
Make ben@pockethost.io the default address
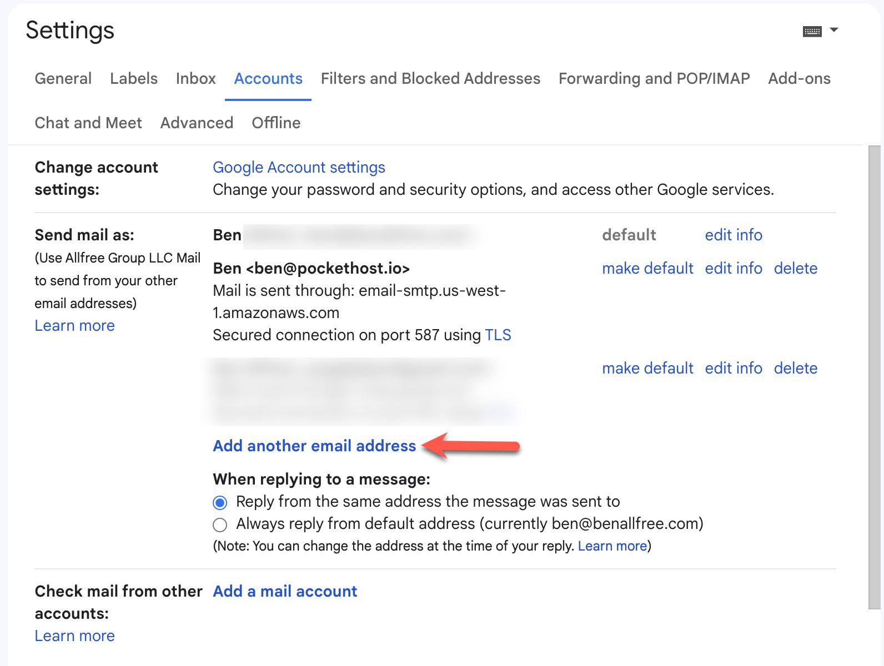647,269
